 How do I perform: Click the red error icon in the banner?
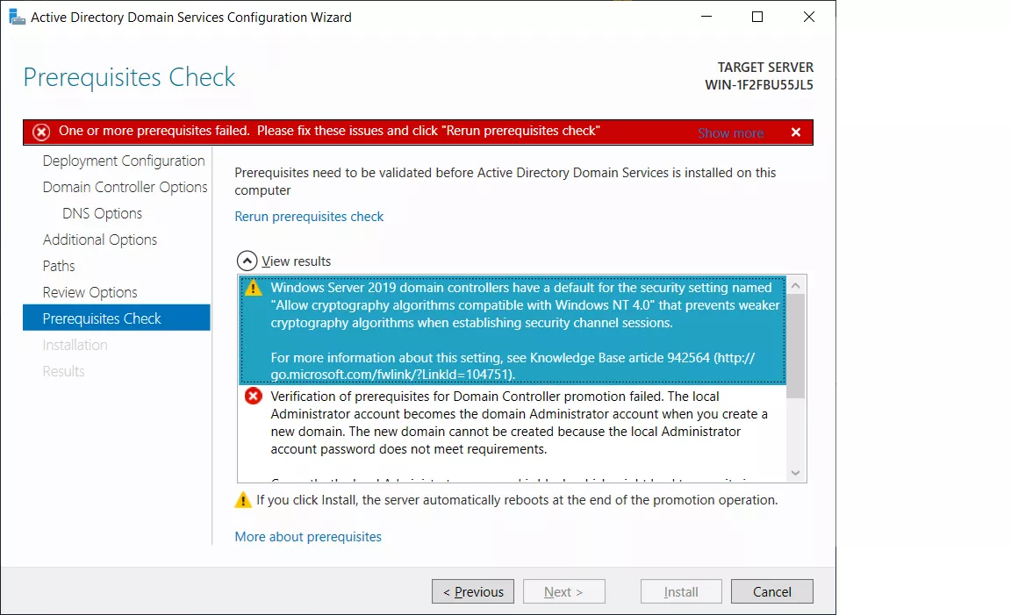click(x=41, y=132)
